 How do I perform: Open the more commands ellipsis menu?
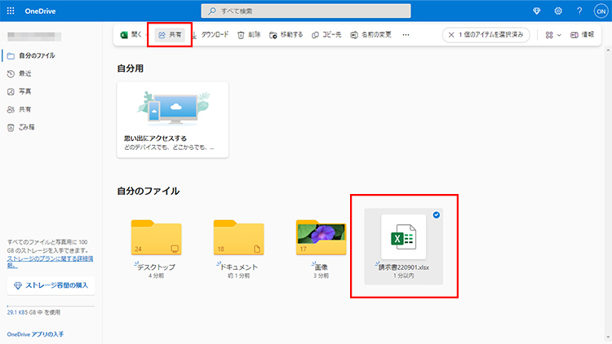pos(406,35)
